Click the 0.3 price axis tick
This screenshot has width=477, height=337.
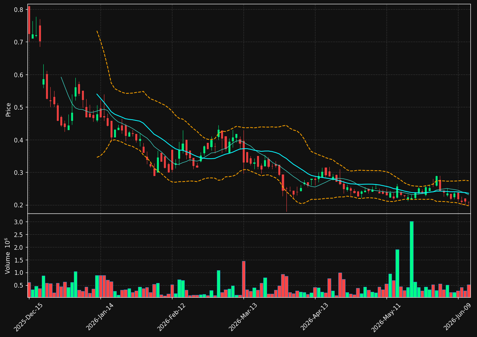19,172
